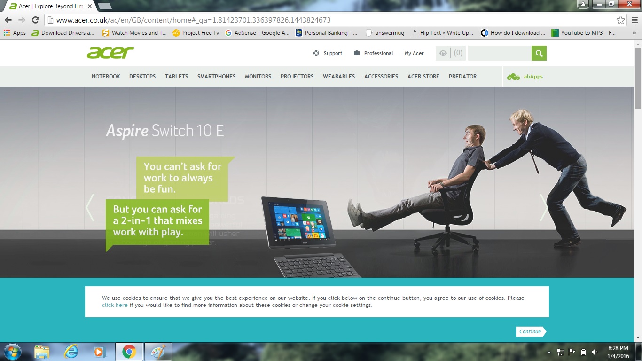Viewport: 642px width, 361px height.
Task: Open the NOTEBOOK menu
Action: [106, 77]
